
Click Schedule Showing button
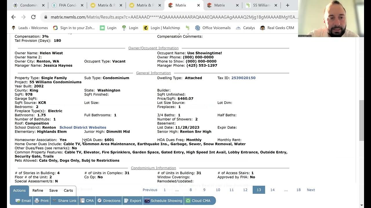tap(163, 200)
